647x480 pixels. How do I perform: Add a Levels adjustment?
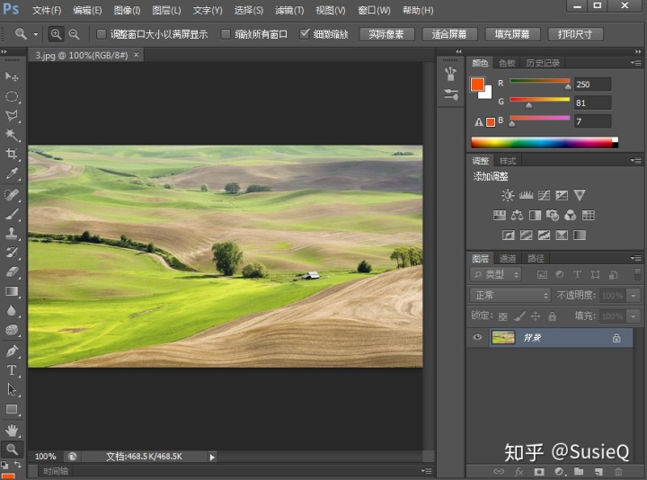pyautogui.click(x=526, y=195)
